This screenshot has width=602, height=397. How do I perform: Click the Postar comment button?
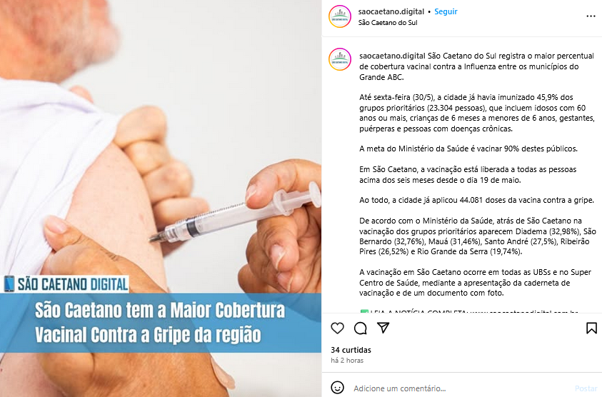(586, 388)
